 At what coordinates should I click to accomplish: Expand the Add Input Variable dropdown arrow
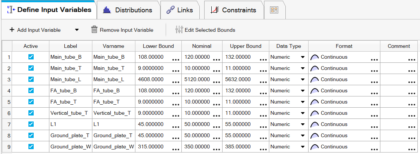pyautogui.click(x=77, y=30)
